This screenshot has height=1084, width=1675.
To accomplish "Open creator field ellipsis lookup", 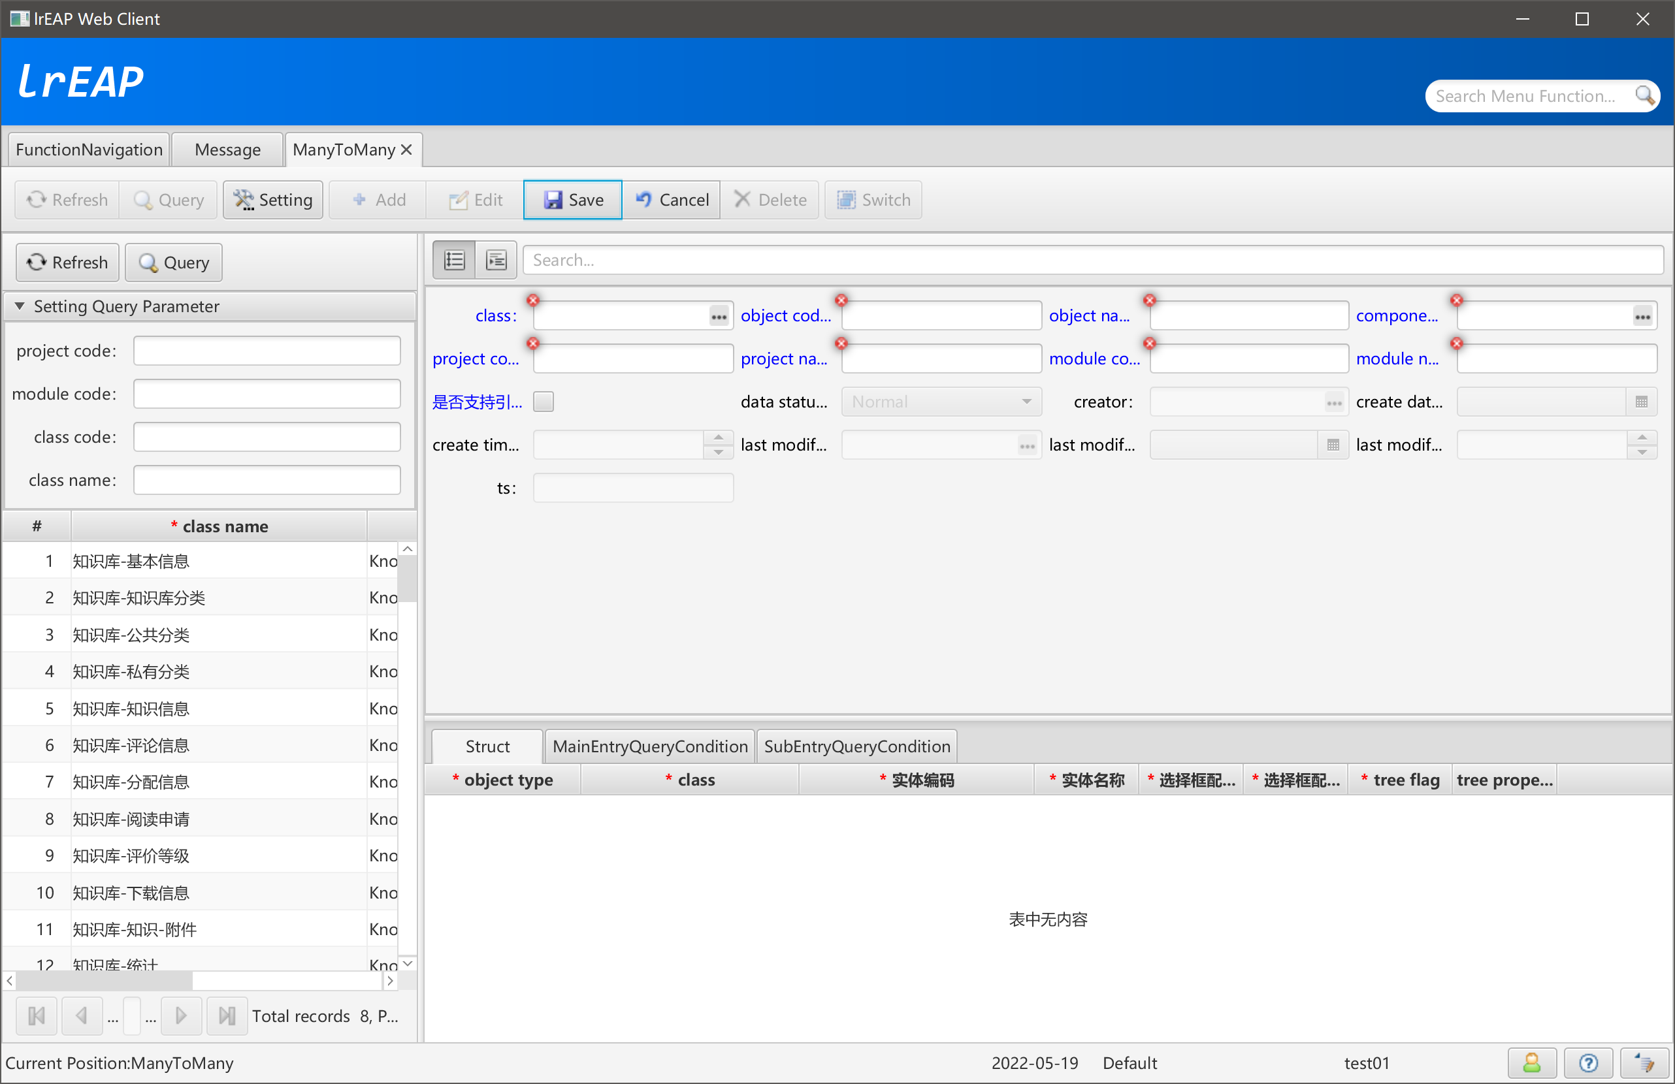I will [x=1334, y=402].
